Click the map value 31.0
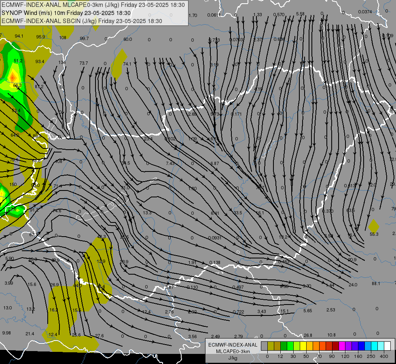This screenshot has width=396, height=364. point(125,188)
